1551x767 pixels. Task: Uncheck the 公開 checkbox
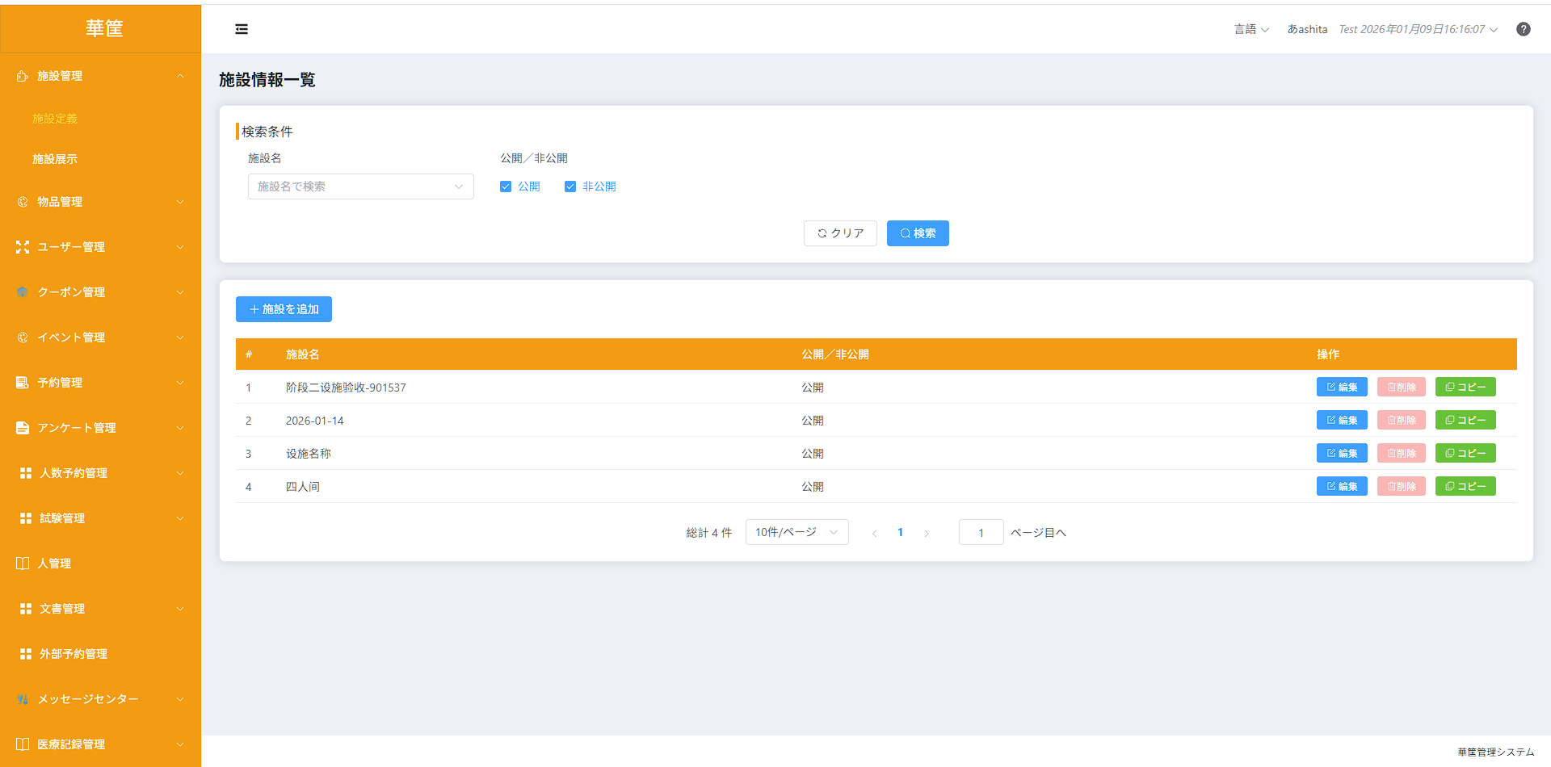pos(506,187)
